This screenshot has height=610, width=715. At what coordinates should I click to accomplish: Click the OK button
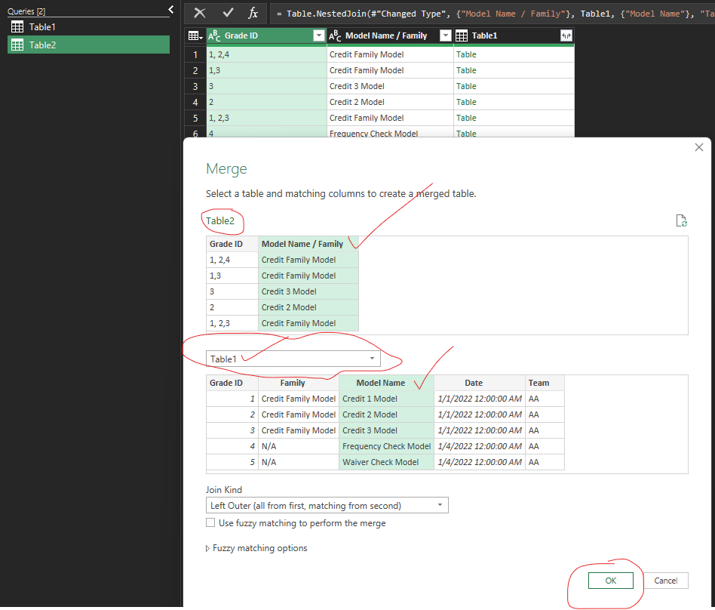pos(611,581)
